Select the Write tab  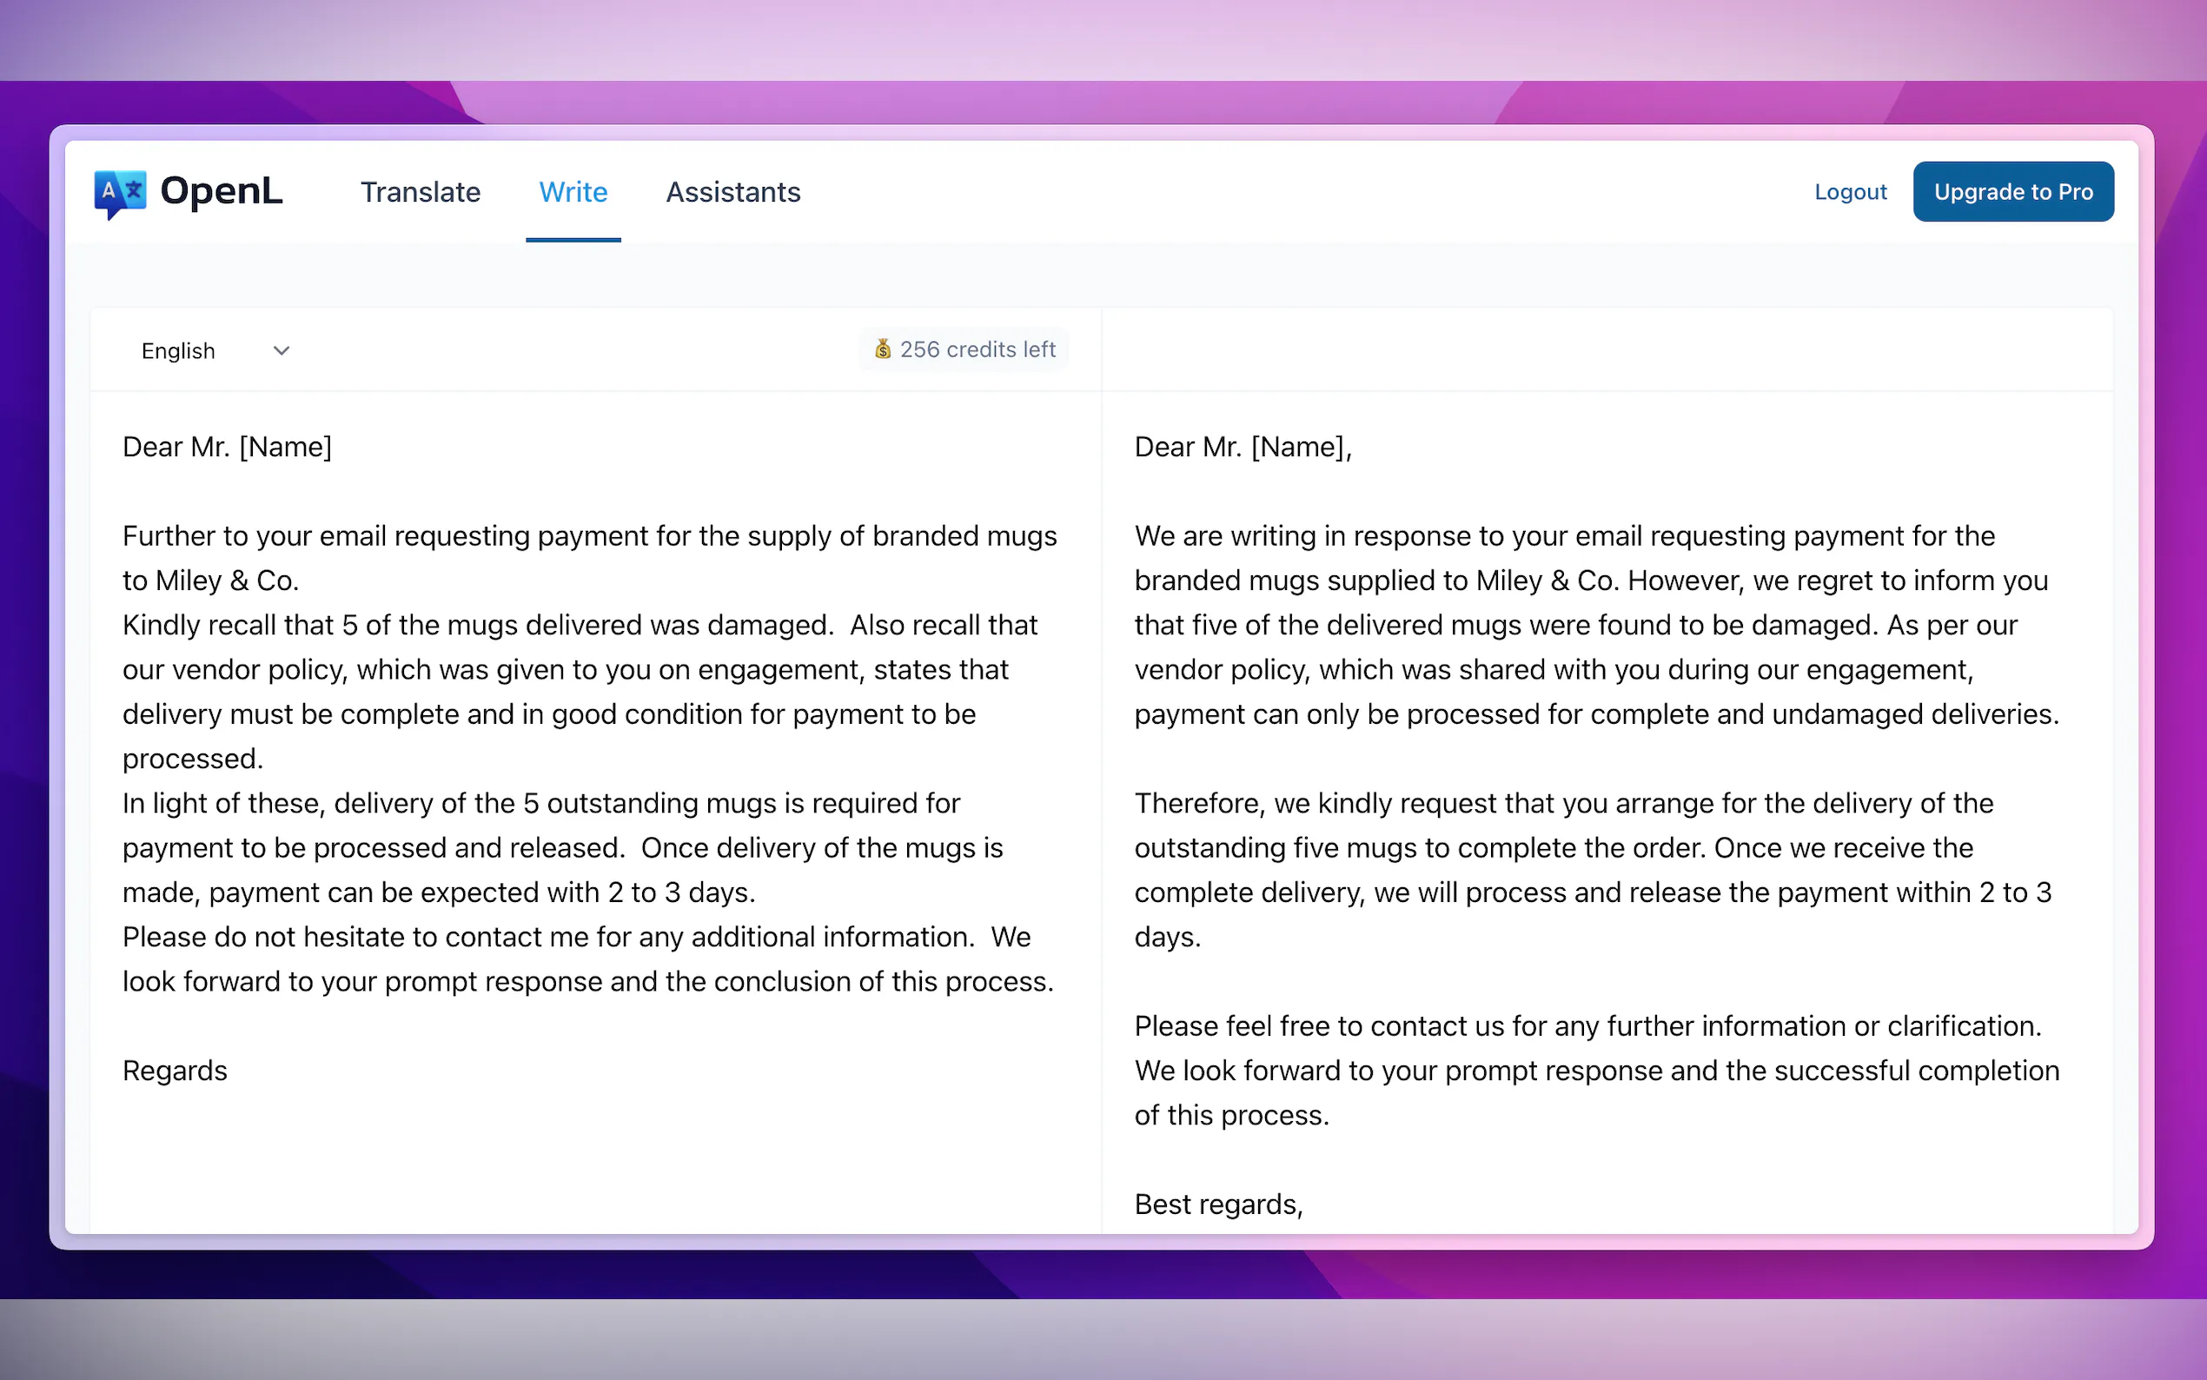573,193
